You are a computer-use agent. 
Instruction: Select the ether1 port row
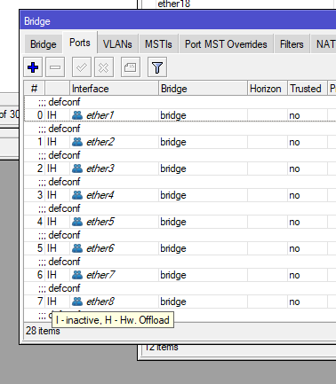click(x=180, y=115)
